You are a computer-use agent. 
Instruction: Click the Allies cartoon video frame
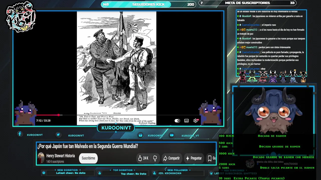pos(117,68)
